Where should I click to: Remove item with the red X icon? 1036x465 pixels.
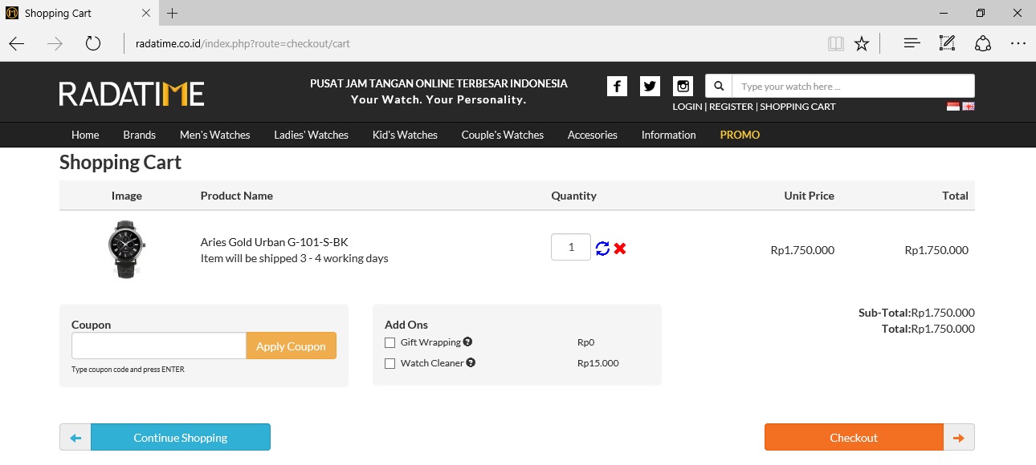(620, 249)
